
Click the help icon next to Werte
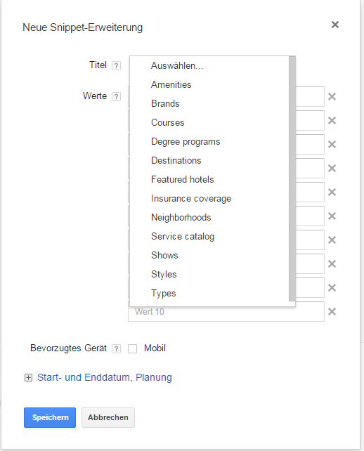(x=116, y=97)
